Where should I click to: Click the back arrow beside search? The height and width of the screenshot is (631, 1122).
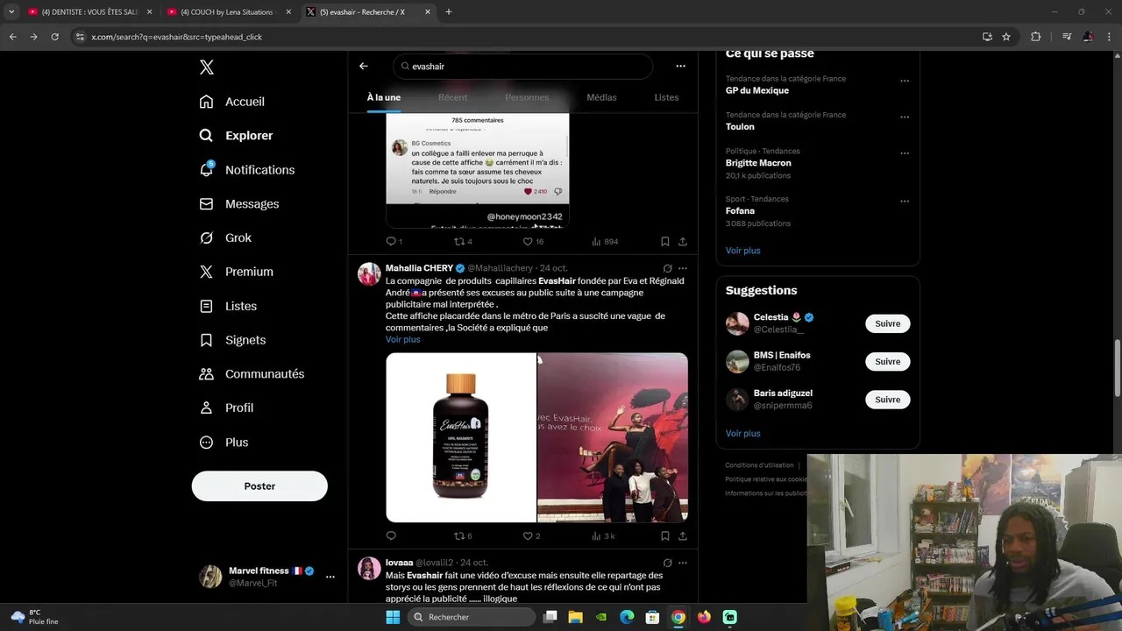point(364,66)
